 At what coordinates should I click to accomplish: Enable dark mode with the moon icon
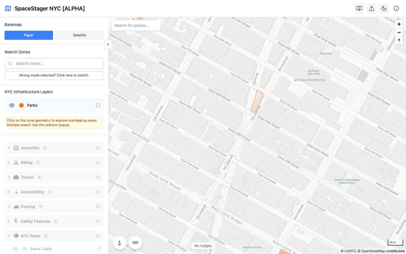(384, 8)
